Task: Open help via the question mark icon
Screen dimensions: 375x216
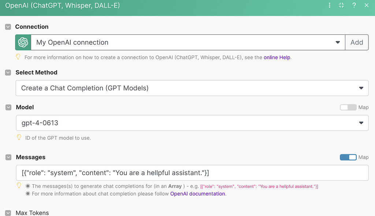Action: [354, 5]
